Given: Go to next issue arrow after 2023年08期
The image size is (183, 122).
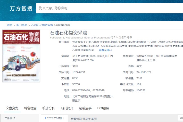Looking at the screenshot, I should pos(63,118).
